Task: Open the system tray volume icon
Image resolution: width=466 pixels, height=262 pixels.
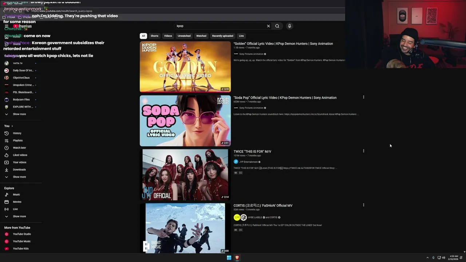Action: (443, 258)
